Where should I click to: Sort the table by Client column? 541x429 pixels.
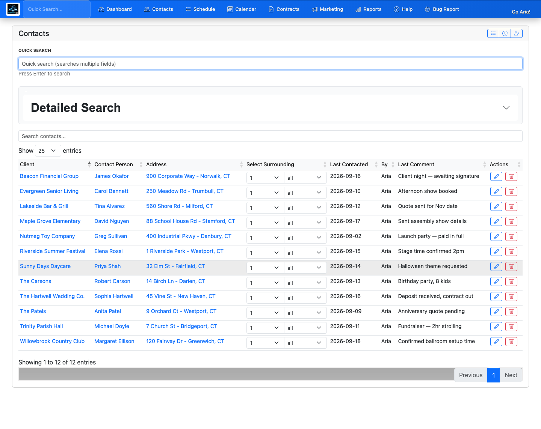(55, 164)
